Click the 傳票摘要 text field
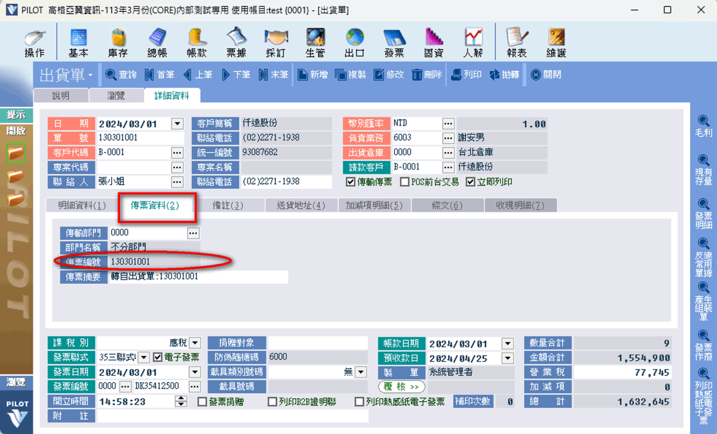This screenshot has width=717, height=434. (197, 277)
